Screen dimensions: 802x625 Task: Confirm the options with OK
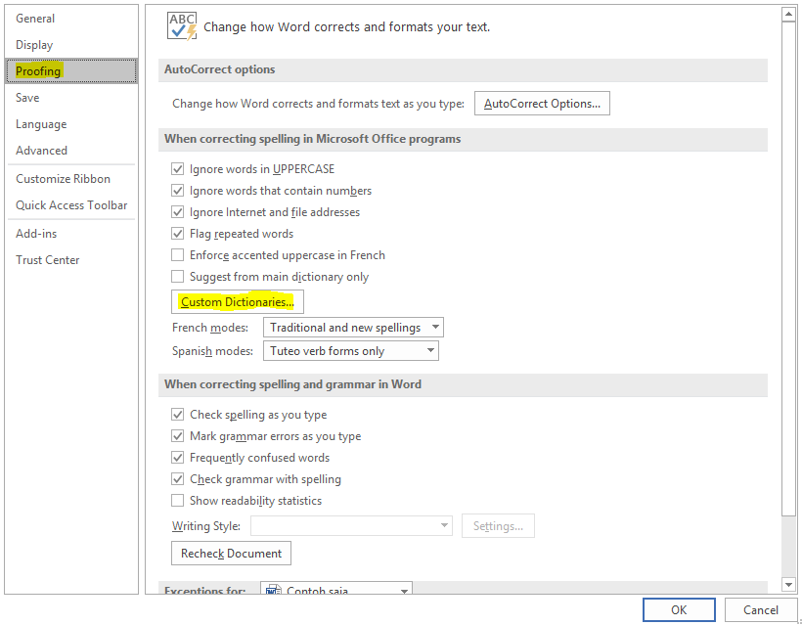coord(679,609)
